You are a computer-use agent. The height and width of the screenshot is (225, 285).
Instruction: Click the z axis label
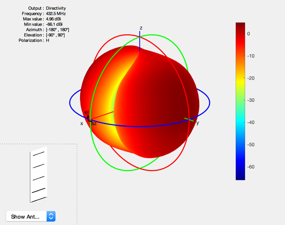141,28
